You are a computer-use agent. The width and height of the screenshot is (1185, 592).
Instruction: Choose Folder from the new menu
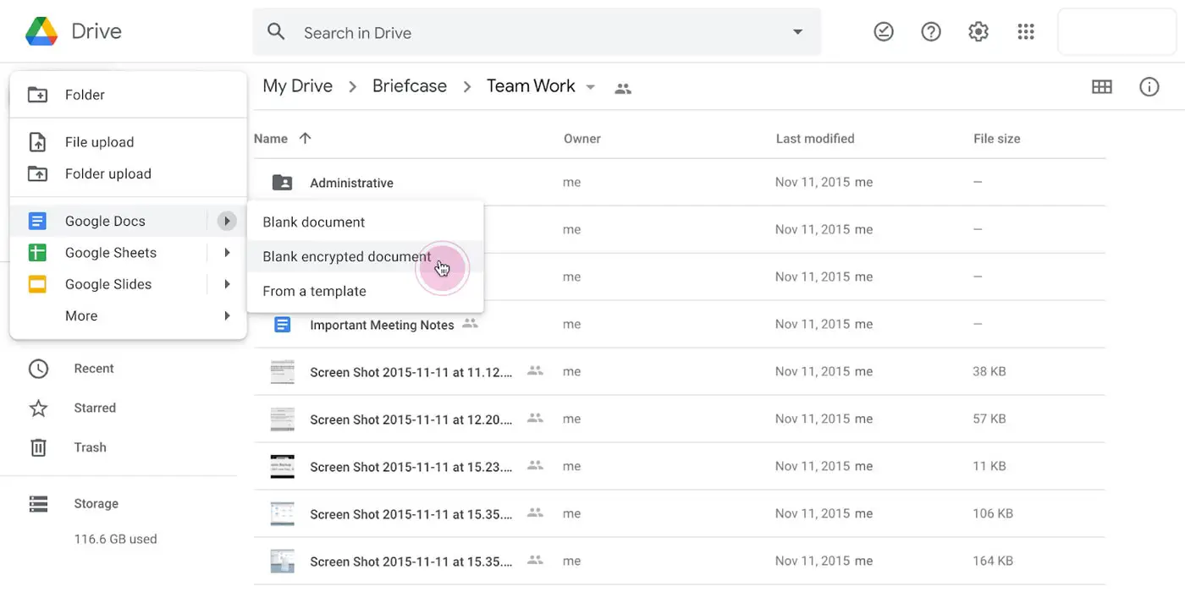point(128,95)
